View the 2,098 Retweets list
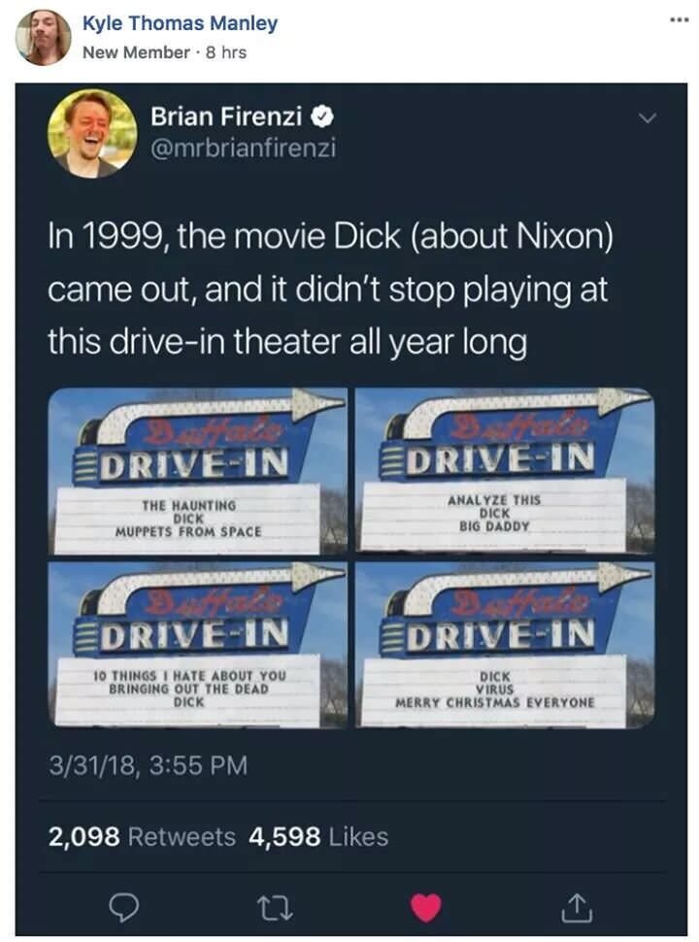The image size is (699, 942). [142, 836]
